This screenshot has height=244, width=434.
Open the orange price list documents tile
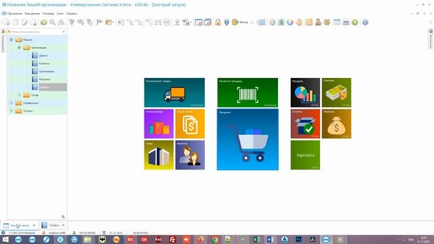(x=190, y=123)
